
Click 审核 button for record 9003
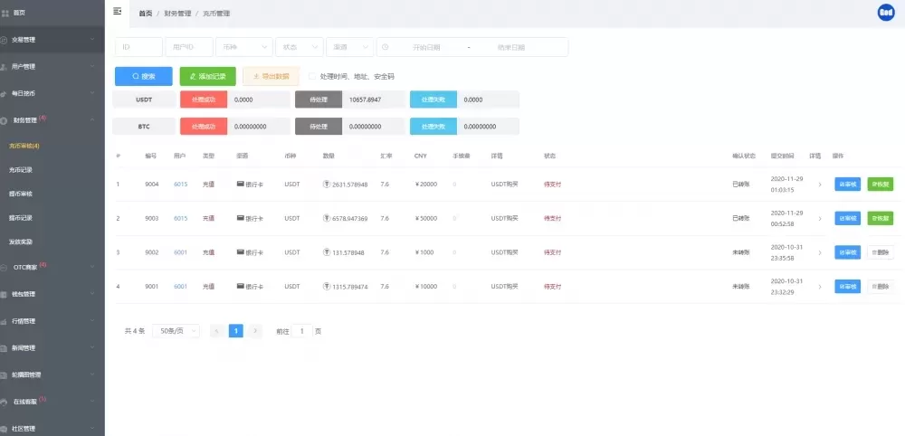pos(847,218)
